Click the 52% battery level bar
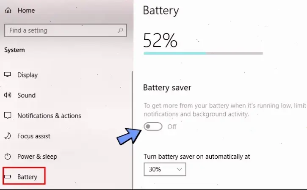 tap(203, 53)
